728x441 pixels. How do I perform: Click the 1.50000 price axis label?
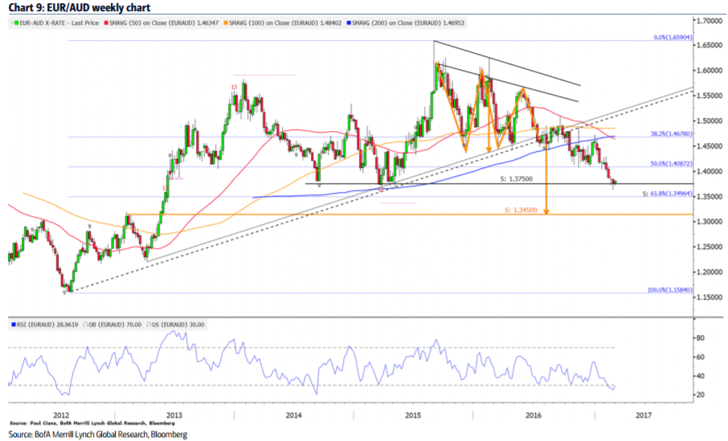(x=710, y=121)
